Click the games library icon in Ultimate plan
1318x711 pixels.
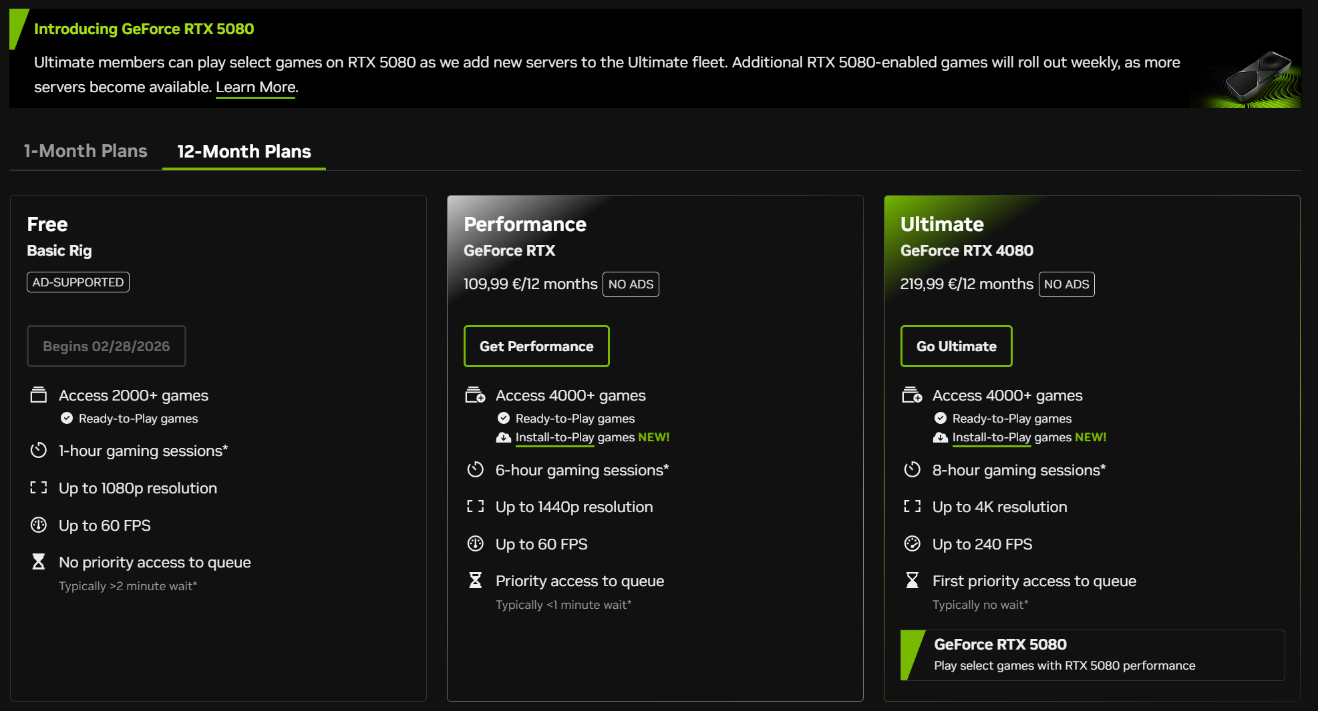pyautogui.click(x=912, y=395)
